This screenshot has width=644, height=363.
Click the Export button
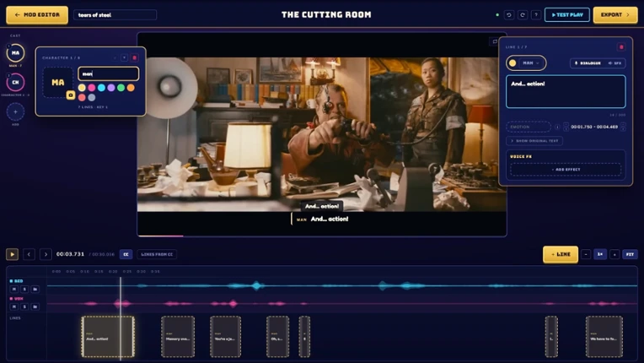pos(615,15)
